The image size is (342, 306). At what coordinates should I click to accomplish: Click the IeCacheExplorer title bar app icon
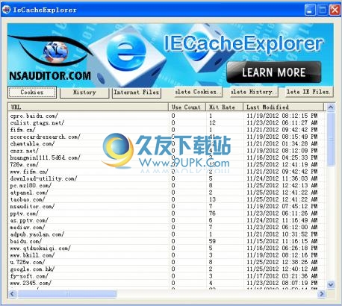tap(6, 10)
